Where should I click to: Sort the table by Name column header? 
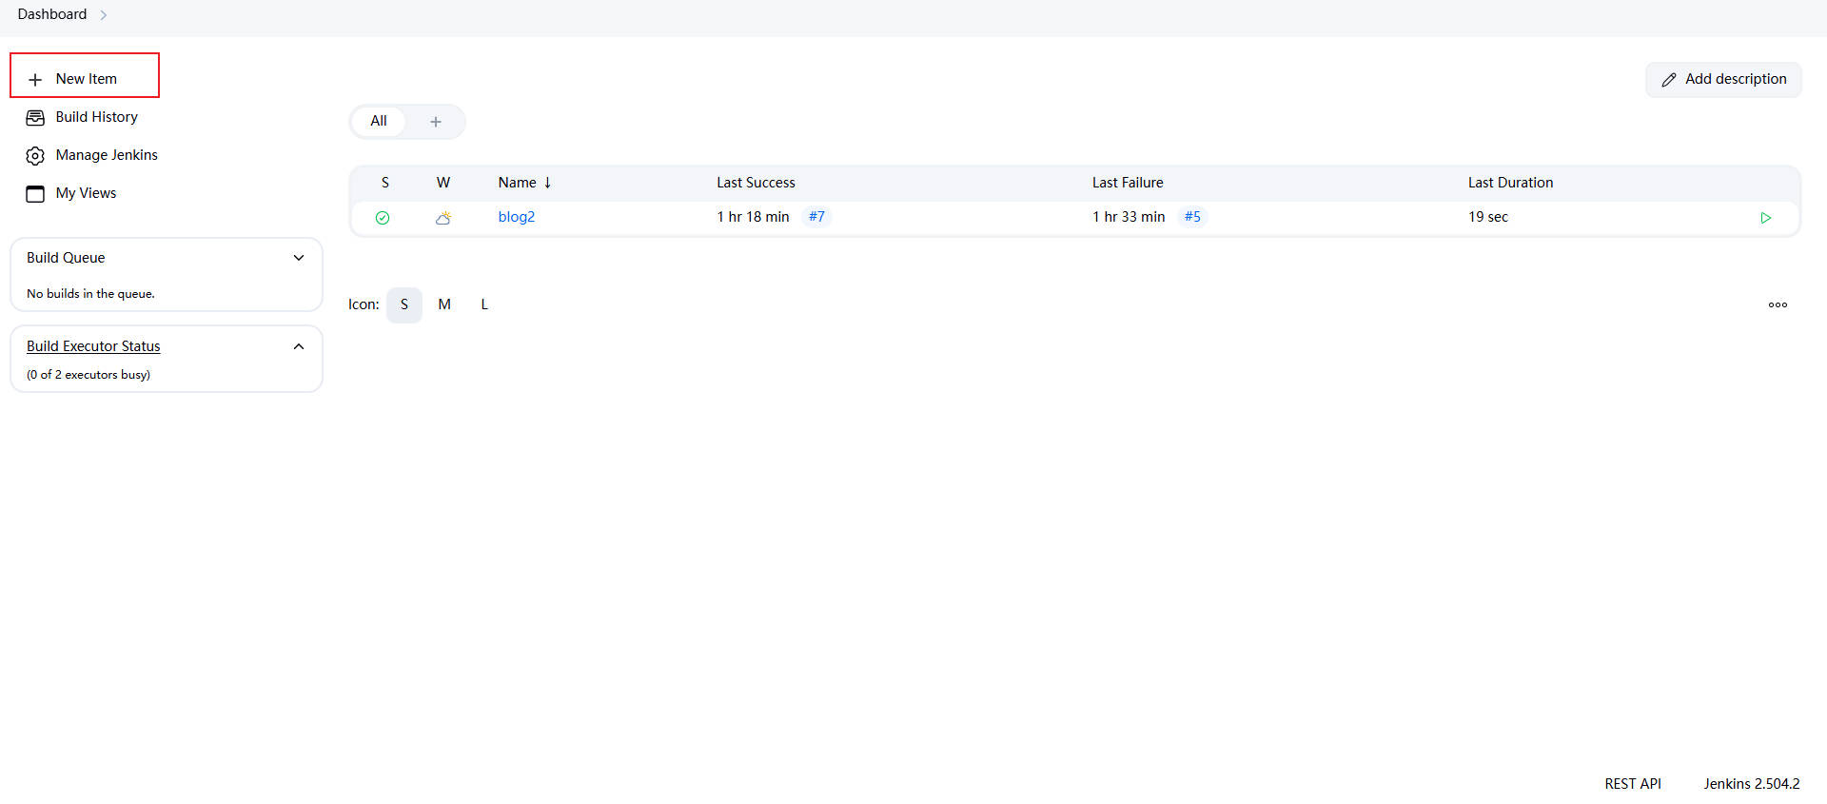point(518,183)
